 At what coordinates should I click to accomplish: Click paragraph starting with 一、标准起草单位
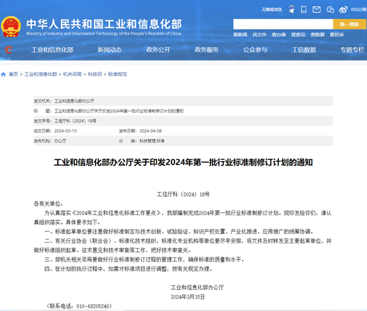tap(179, 231)
